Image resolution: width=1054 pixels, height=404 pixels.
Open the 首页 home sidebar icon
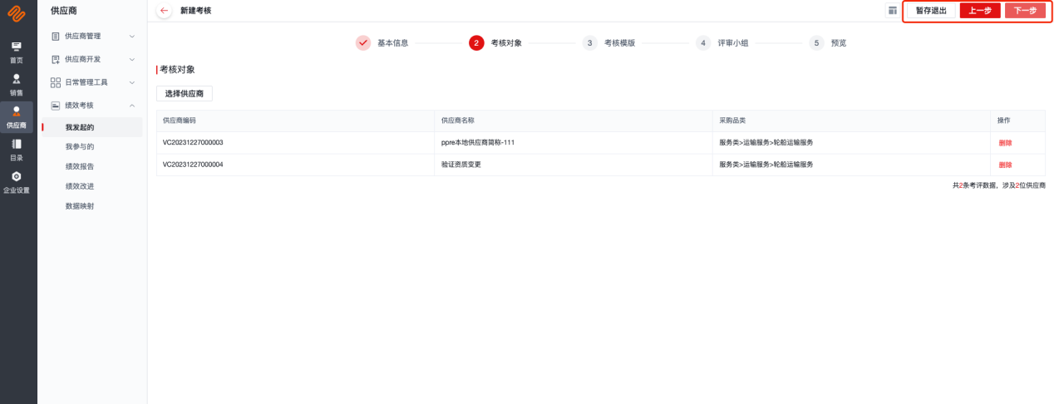coord(17,52)
